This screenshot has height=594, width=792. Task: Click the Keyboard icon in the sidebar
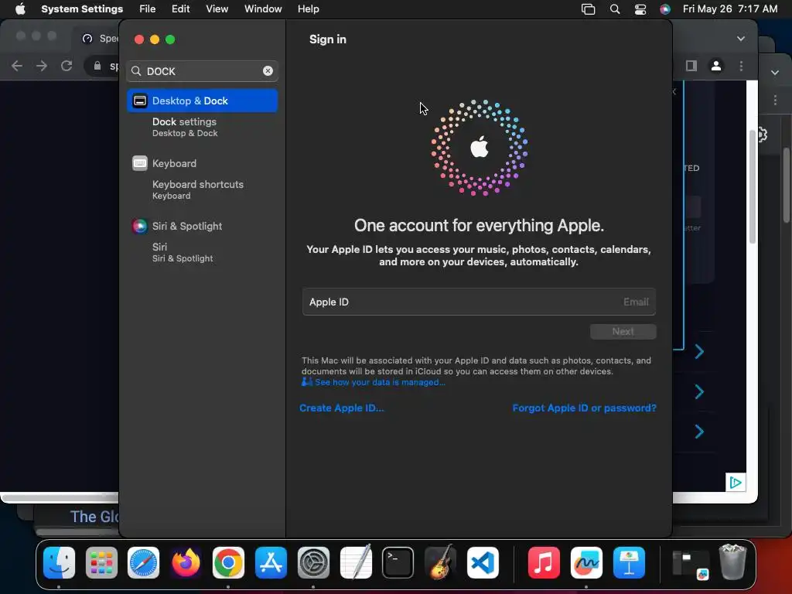click(x=140, y=163)
